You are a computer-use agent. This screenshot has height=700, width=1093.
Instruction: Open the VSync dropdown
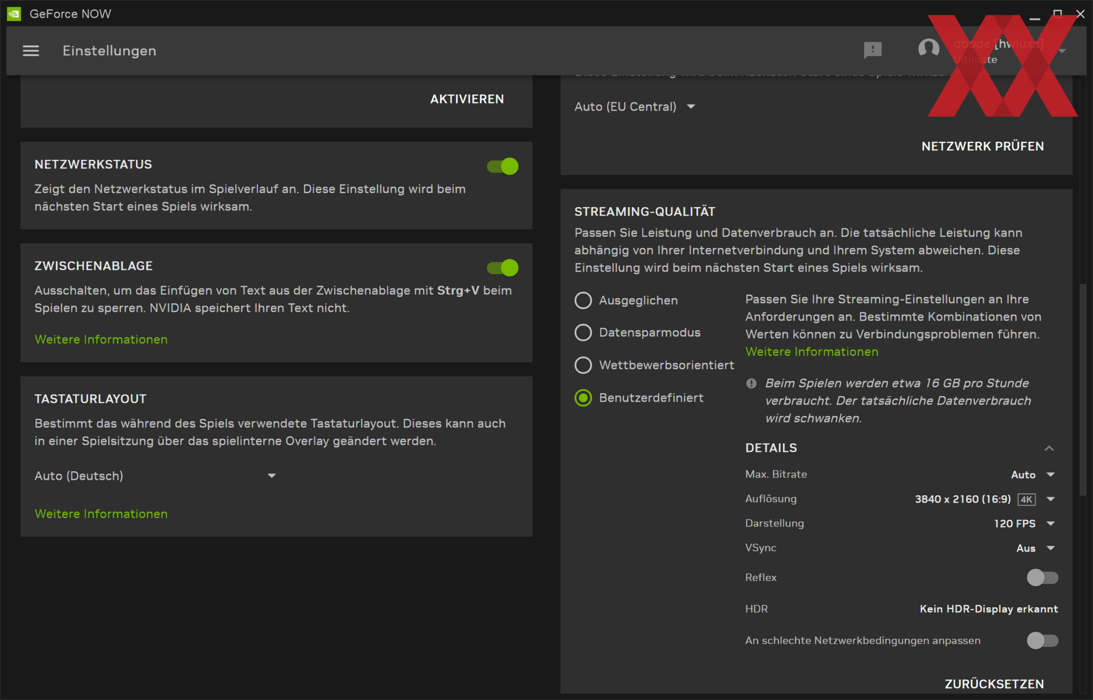[x=1036, y=548]
